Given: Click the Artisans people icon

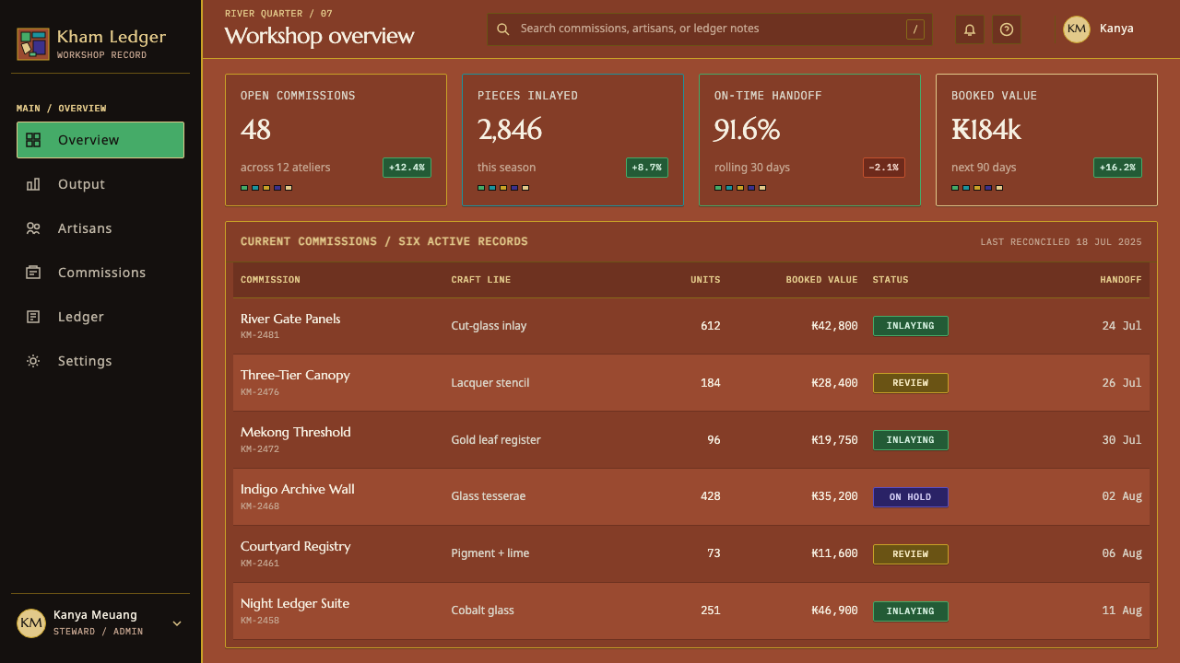Looking at the screenshot, I should (x=33, y=228).
